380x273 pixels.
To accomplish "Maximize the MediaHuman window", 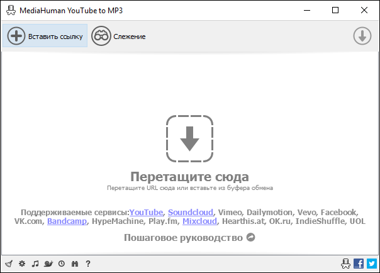I will (x=335, y=11).
